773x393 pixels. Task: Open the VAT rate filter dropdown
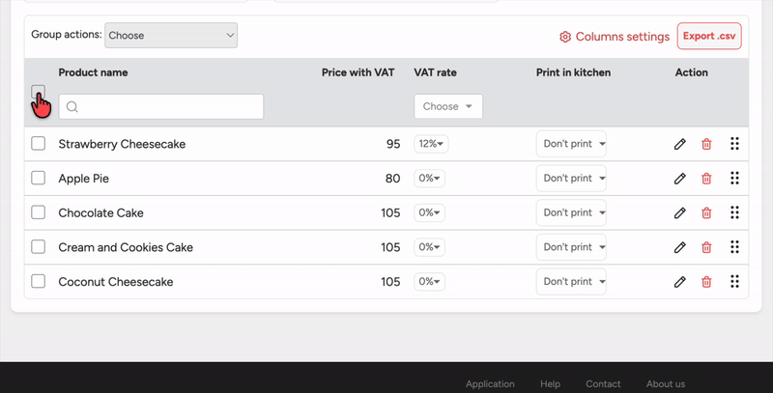point(448,106)
